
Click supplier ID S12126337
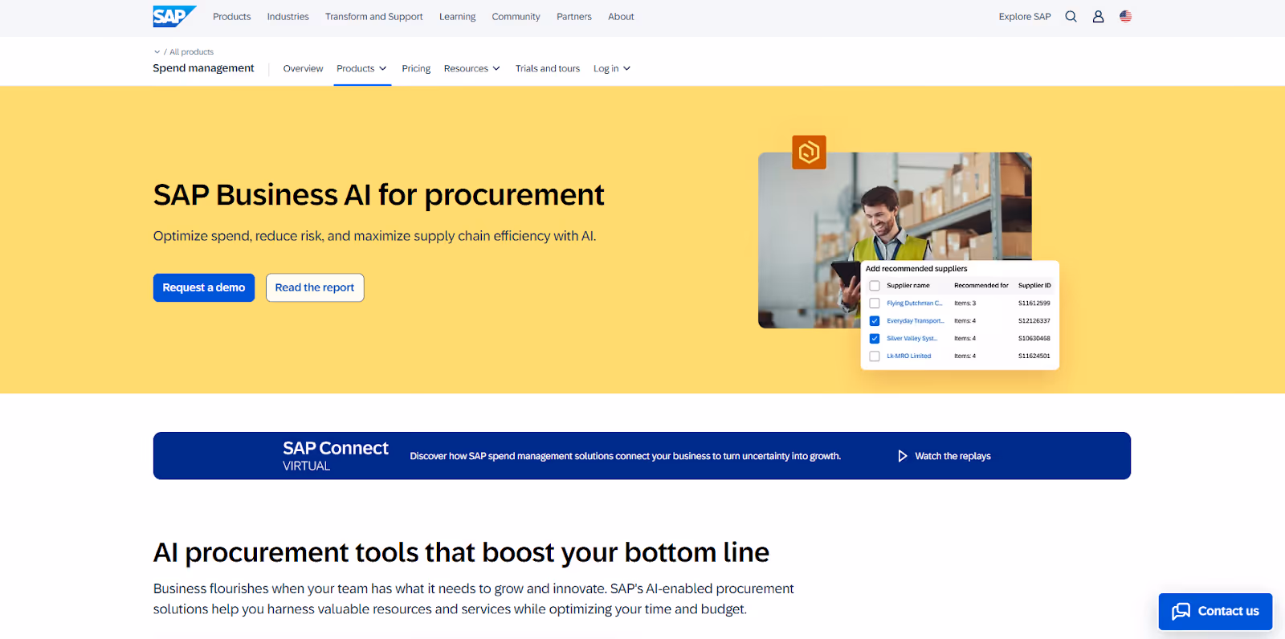click(x=1034, y=321)
